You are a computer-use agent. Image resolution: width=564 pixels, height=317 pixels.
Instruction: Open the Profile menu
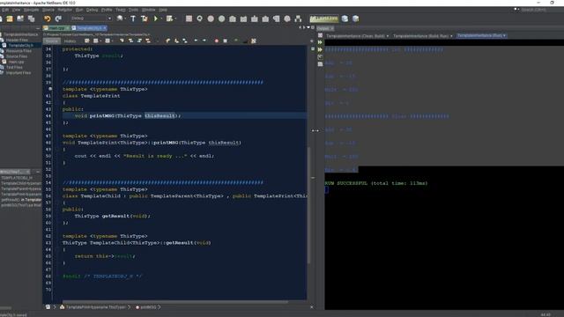(107, 10)
